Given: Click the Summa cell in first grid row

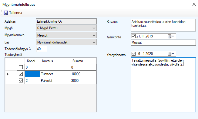Looking at the screenshot, I should coord(83,67).
